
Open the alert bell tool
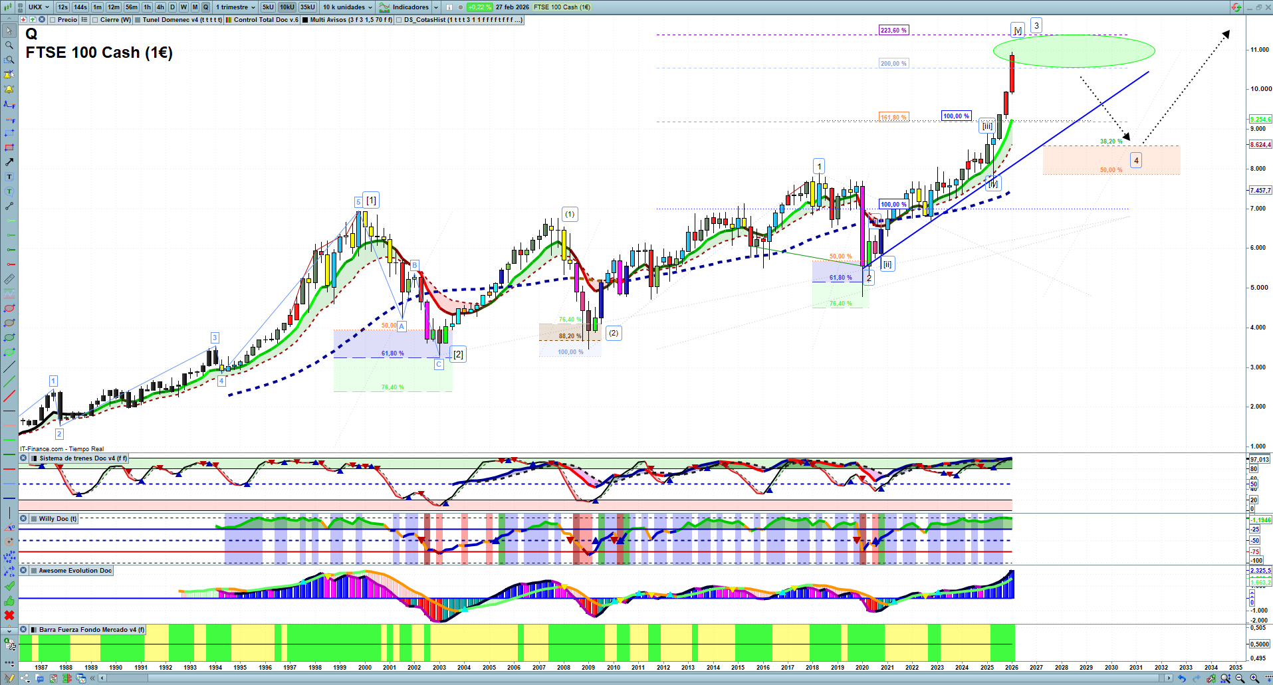[x=9, y=89]
